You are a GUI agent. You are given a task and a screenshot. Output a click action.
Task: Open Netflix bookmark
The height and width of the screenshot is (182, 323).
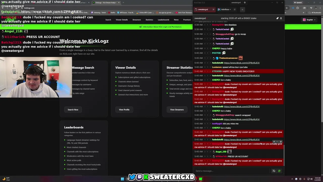pyautogui.click(x=112, y=12)
